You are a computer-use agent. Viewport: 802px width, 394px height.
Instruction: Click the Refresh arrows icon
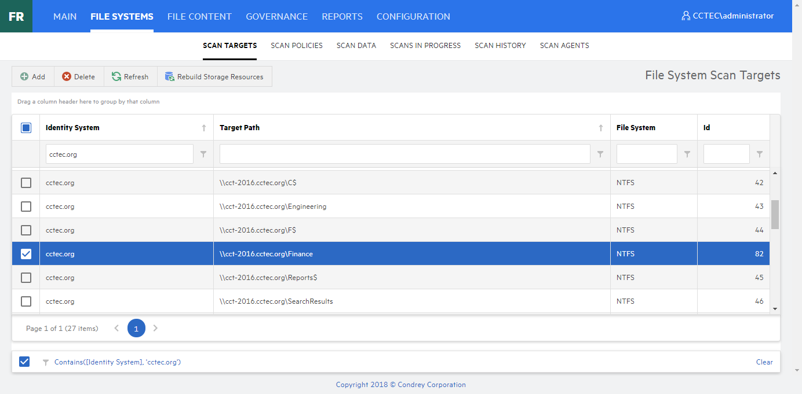116,76
